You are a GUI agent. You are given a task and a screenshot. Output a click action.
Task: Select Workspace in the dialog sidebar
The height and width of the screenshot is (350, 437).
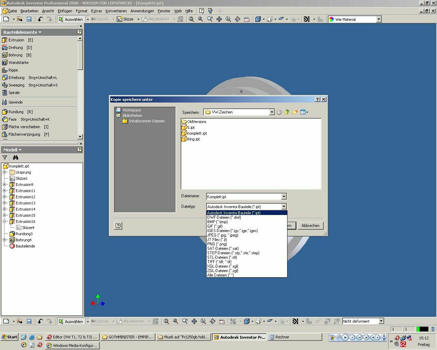128,110
